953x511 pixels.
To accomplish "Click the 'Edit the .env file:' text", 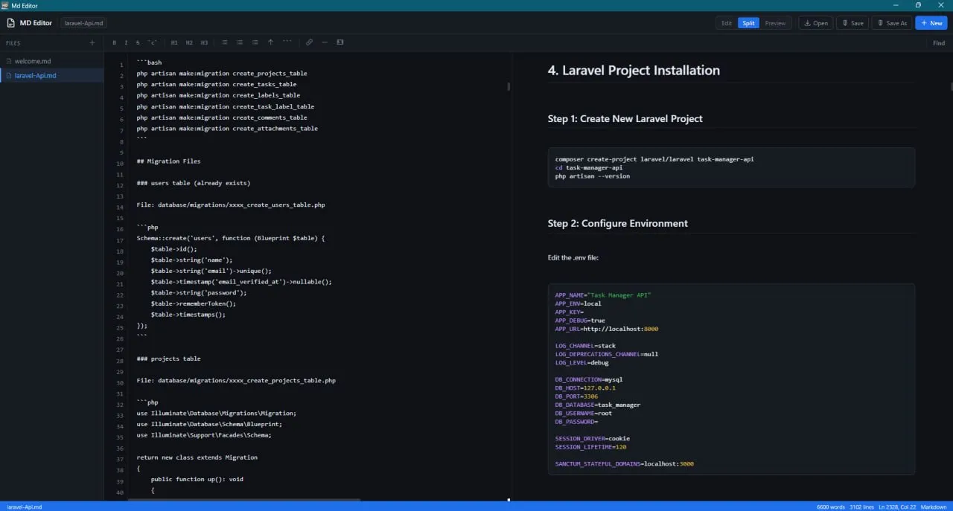I will click(x=573, y=257).
